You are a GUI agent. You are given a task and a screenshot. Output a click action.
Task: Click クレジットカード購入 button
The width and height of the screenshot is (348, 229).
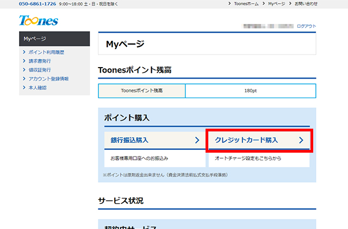pos(259,140)
